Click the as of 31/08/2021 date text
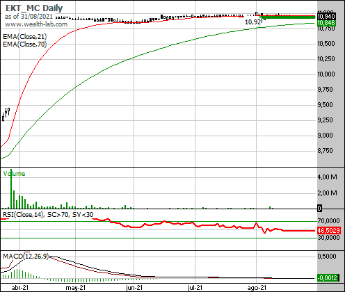Screen dimensions: 345x292 point(29,17)
